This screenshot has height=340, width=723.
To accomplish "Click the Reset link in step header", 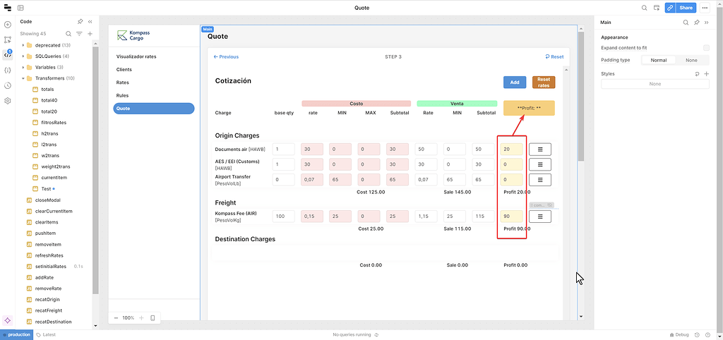I will tap(554, 56).
